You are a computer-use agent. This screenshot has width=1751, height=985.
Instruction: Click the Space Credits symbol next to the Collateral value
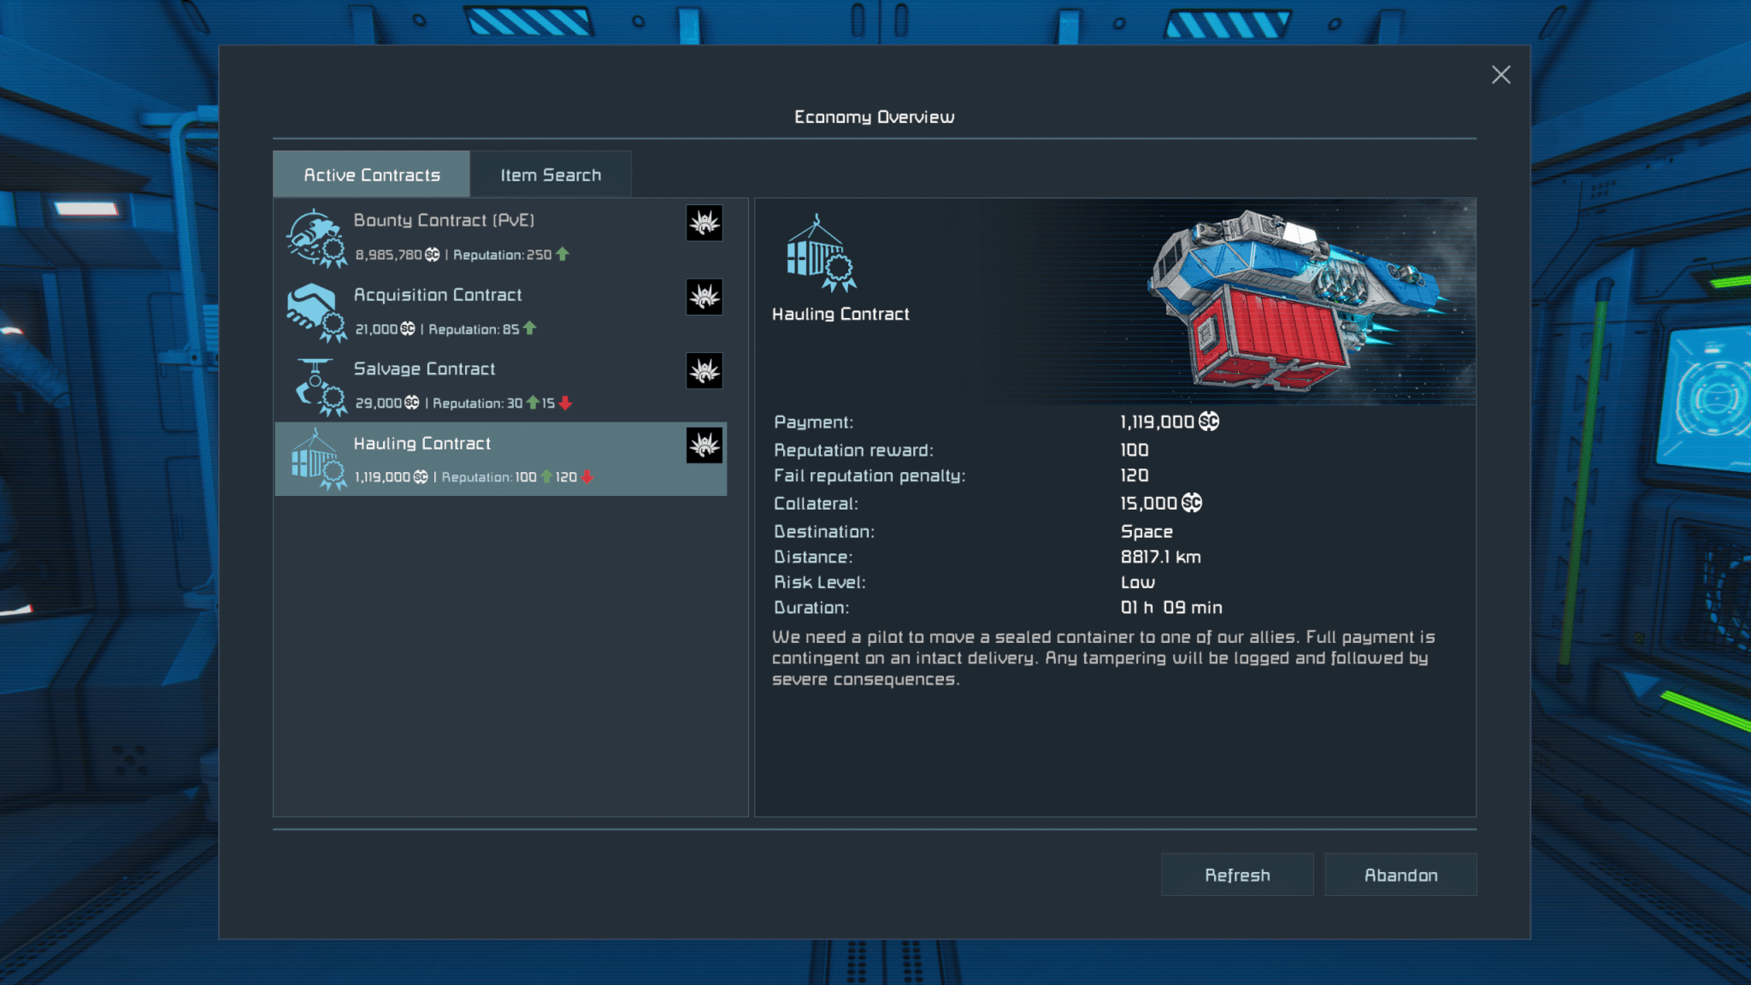1192,503
